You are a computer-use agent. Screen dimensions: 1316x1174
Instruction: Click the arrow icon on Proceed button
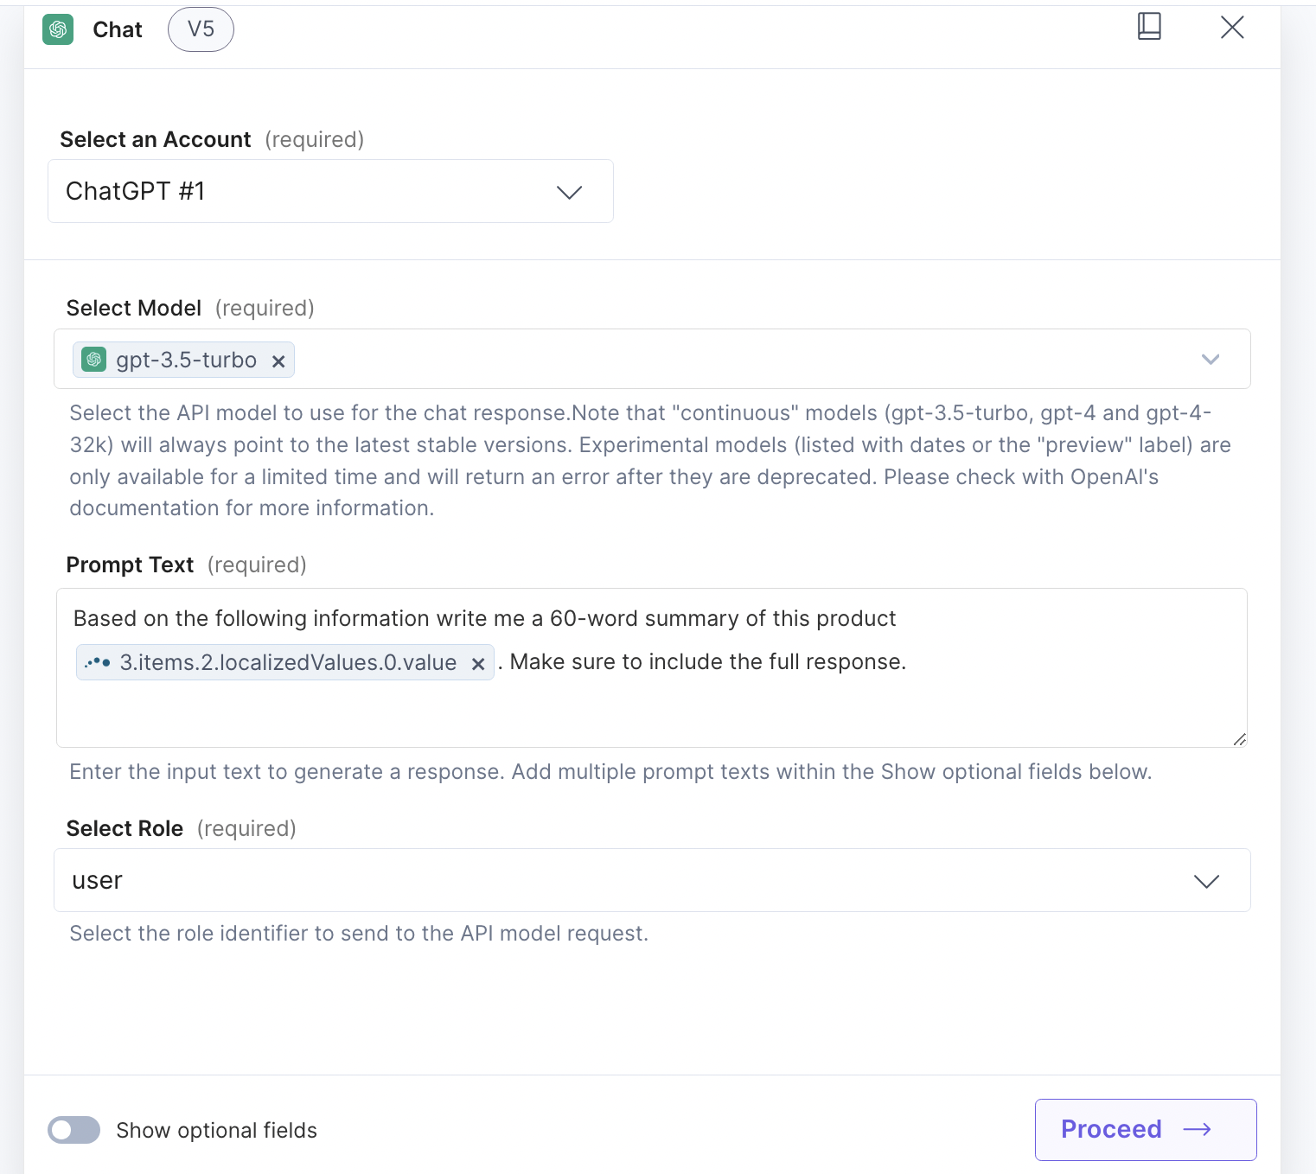pyautogui.click(x=1198, y=1129)
